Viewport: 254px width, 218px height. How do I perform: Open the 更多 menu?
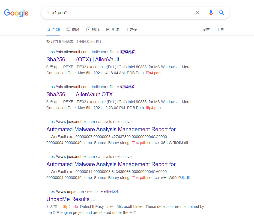(132, 29)
